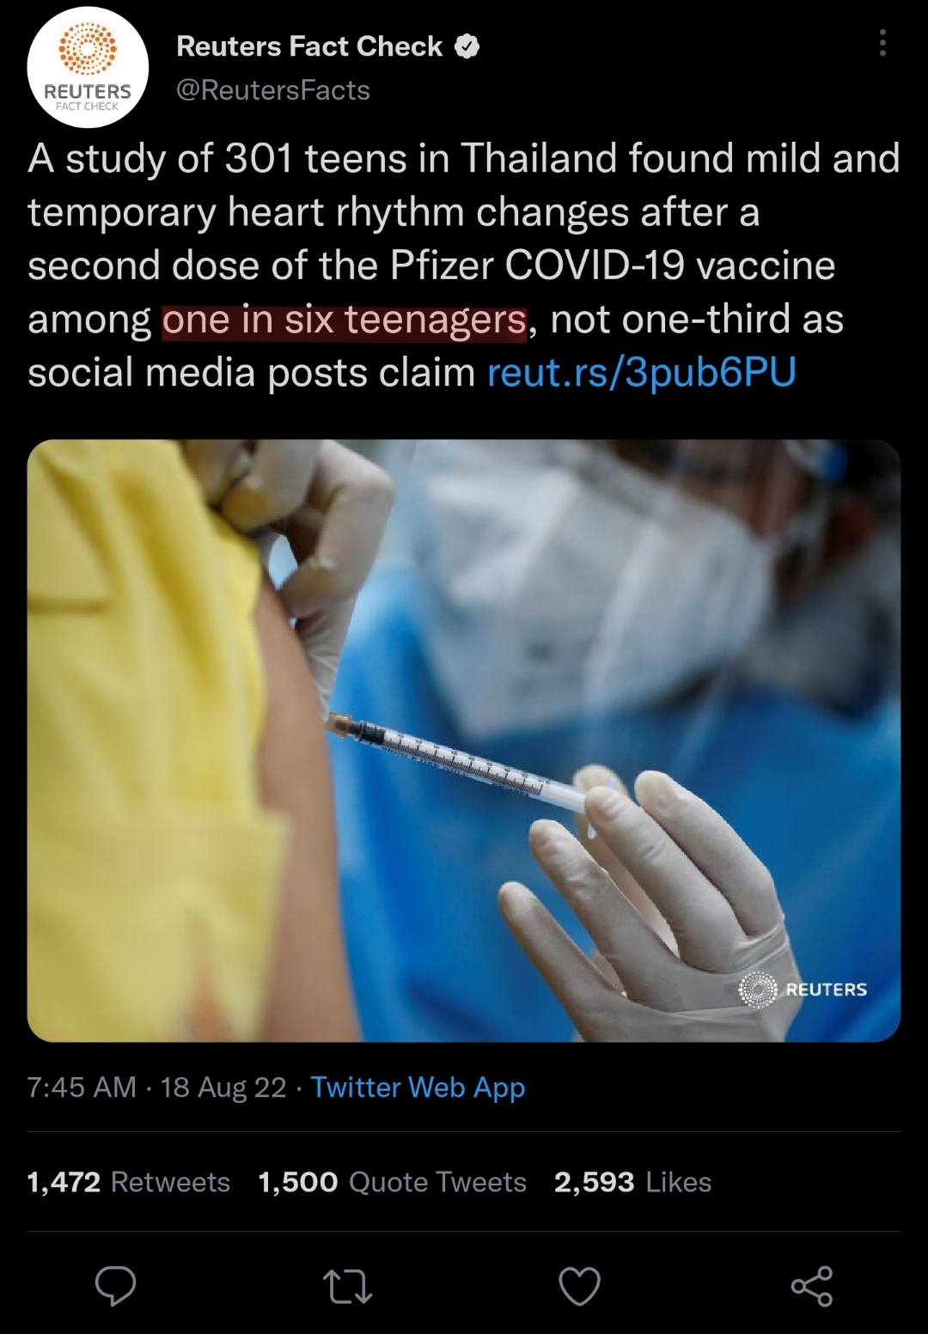Tap the 7:45 AM 18 Aug 22 timestamp

pos(156,1087)
